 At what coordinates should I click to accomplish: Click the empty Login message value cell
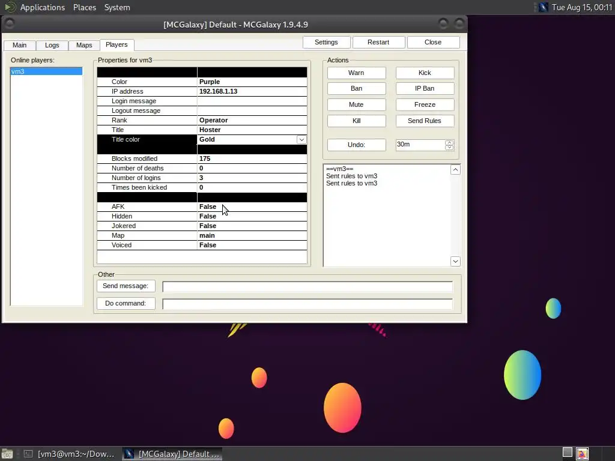pos(252,101)
